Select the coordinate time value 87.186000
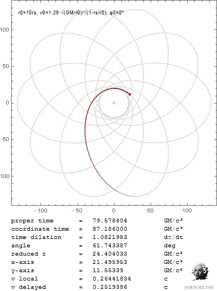217x291 pixels. [x=110, y=229]
